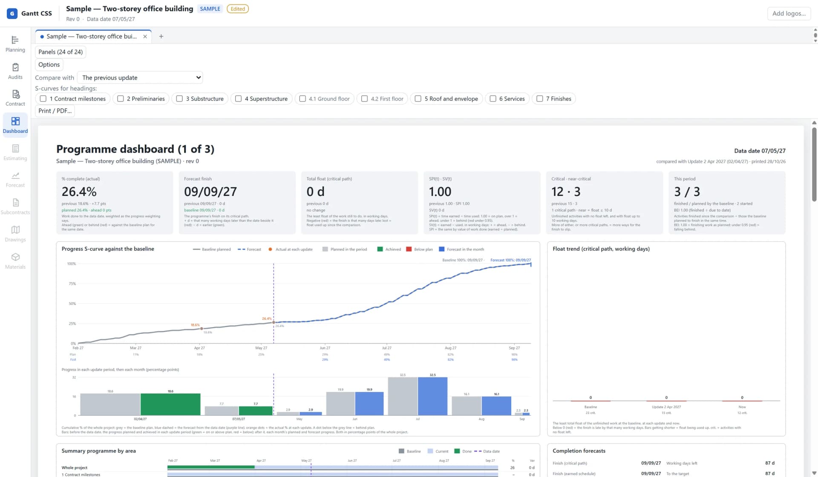Viewport: 818px width, 477px height.
Task: Check the 7 Finishes checkbox
Action: [x=540, y=99]
